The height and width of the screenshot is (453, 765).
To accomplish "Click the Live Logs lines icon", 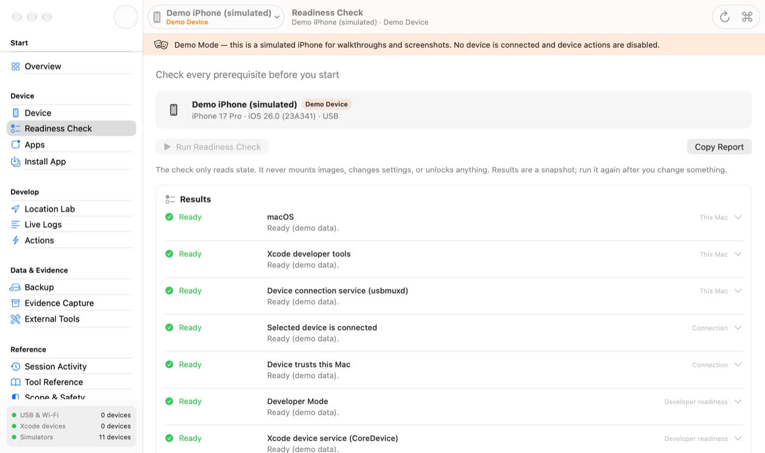I will click(x=15, y=224).
